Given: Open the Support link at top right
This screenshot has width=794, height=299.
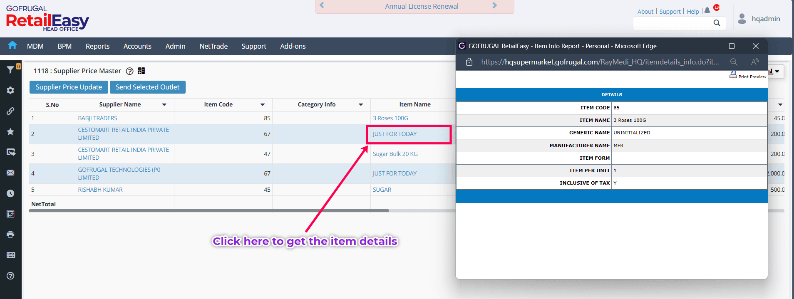Looking at the screenshot, I should [x=670, y=12].
